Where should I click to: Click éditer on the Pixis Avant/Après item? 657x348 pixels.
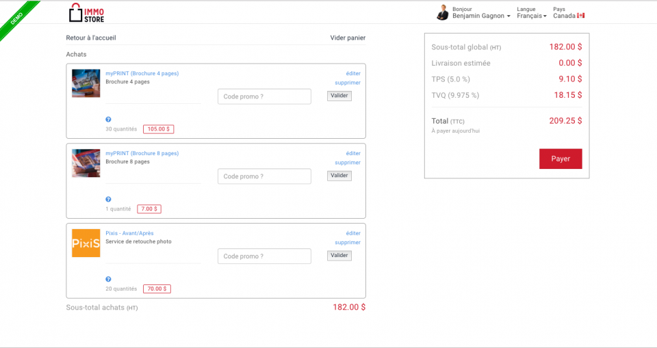353,233
